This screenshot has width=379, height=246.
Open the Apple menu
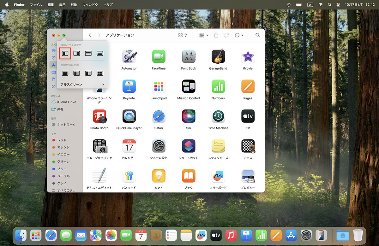(7, 5)
